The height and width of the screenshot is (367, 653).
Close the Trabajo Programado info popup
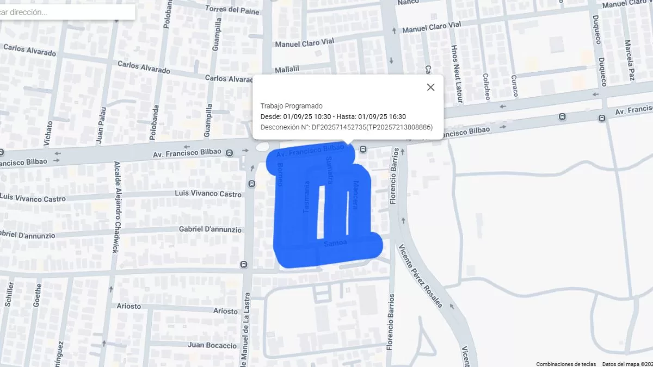[430, 87]
